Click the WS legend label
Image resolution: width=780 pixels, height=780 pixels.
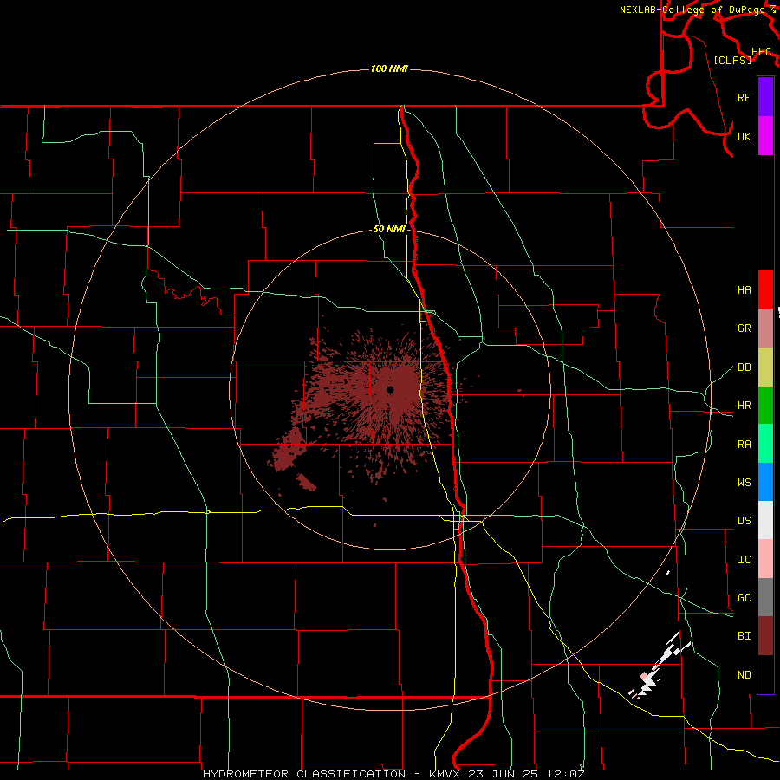click(x=744, y=483)
